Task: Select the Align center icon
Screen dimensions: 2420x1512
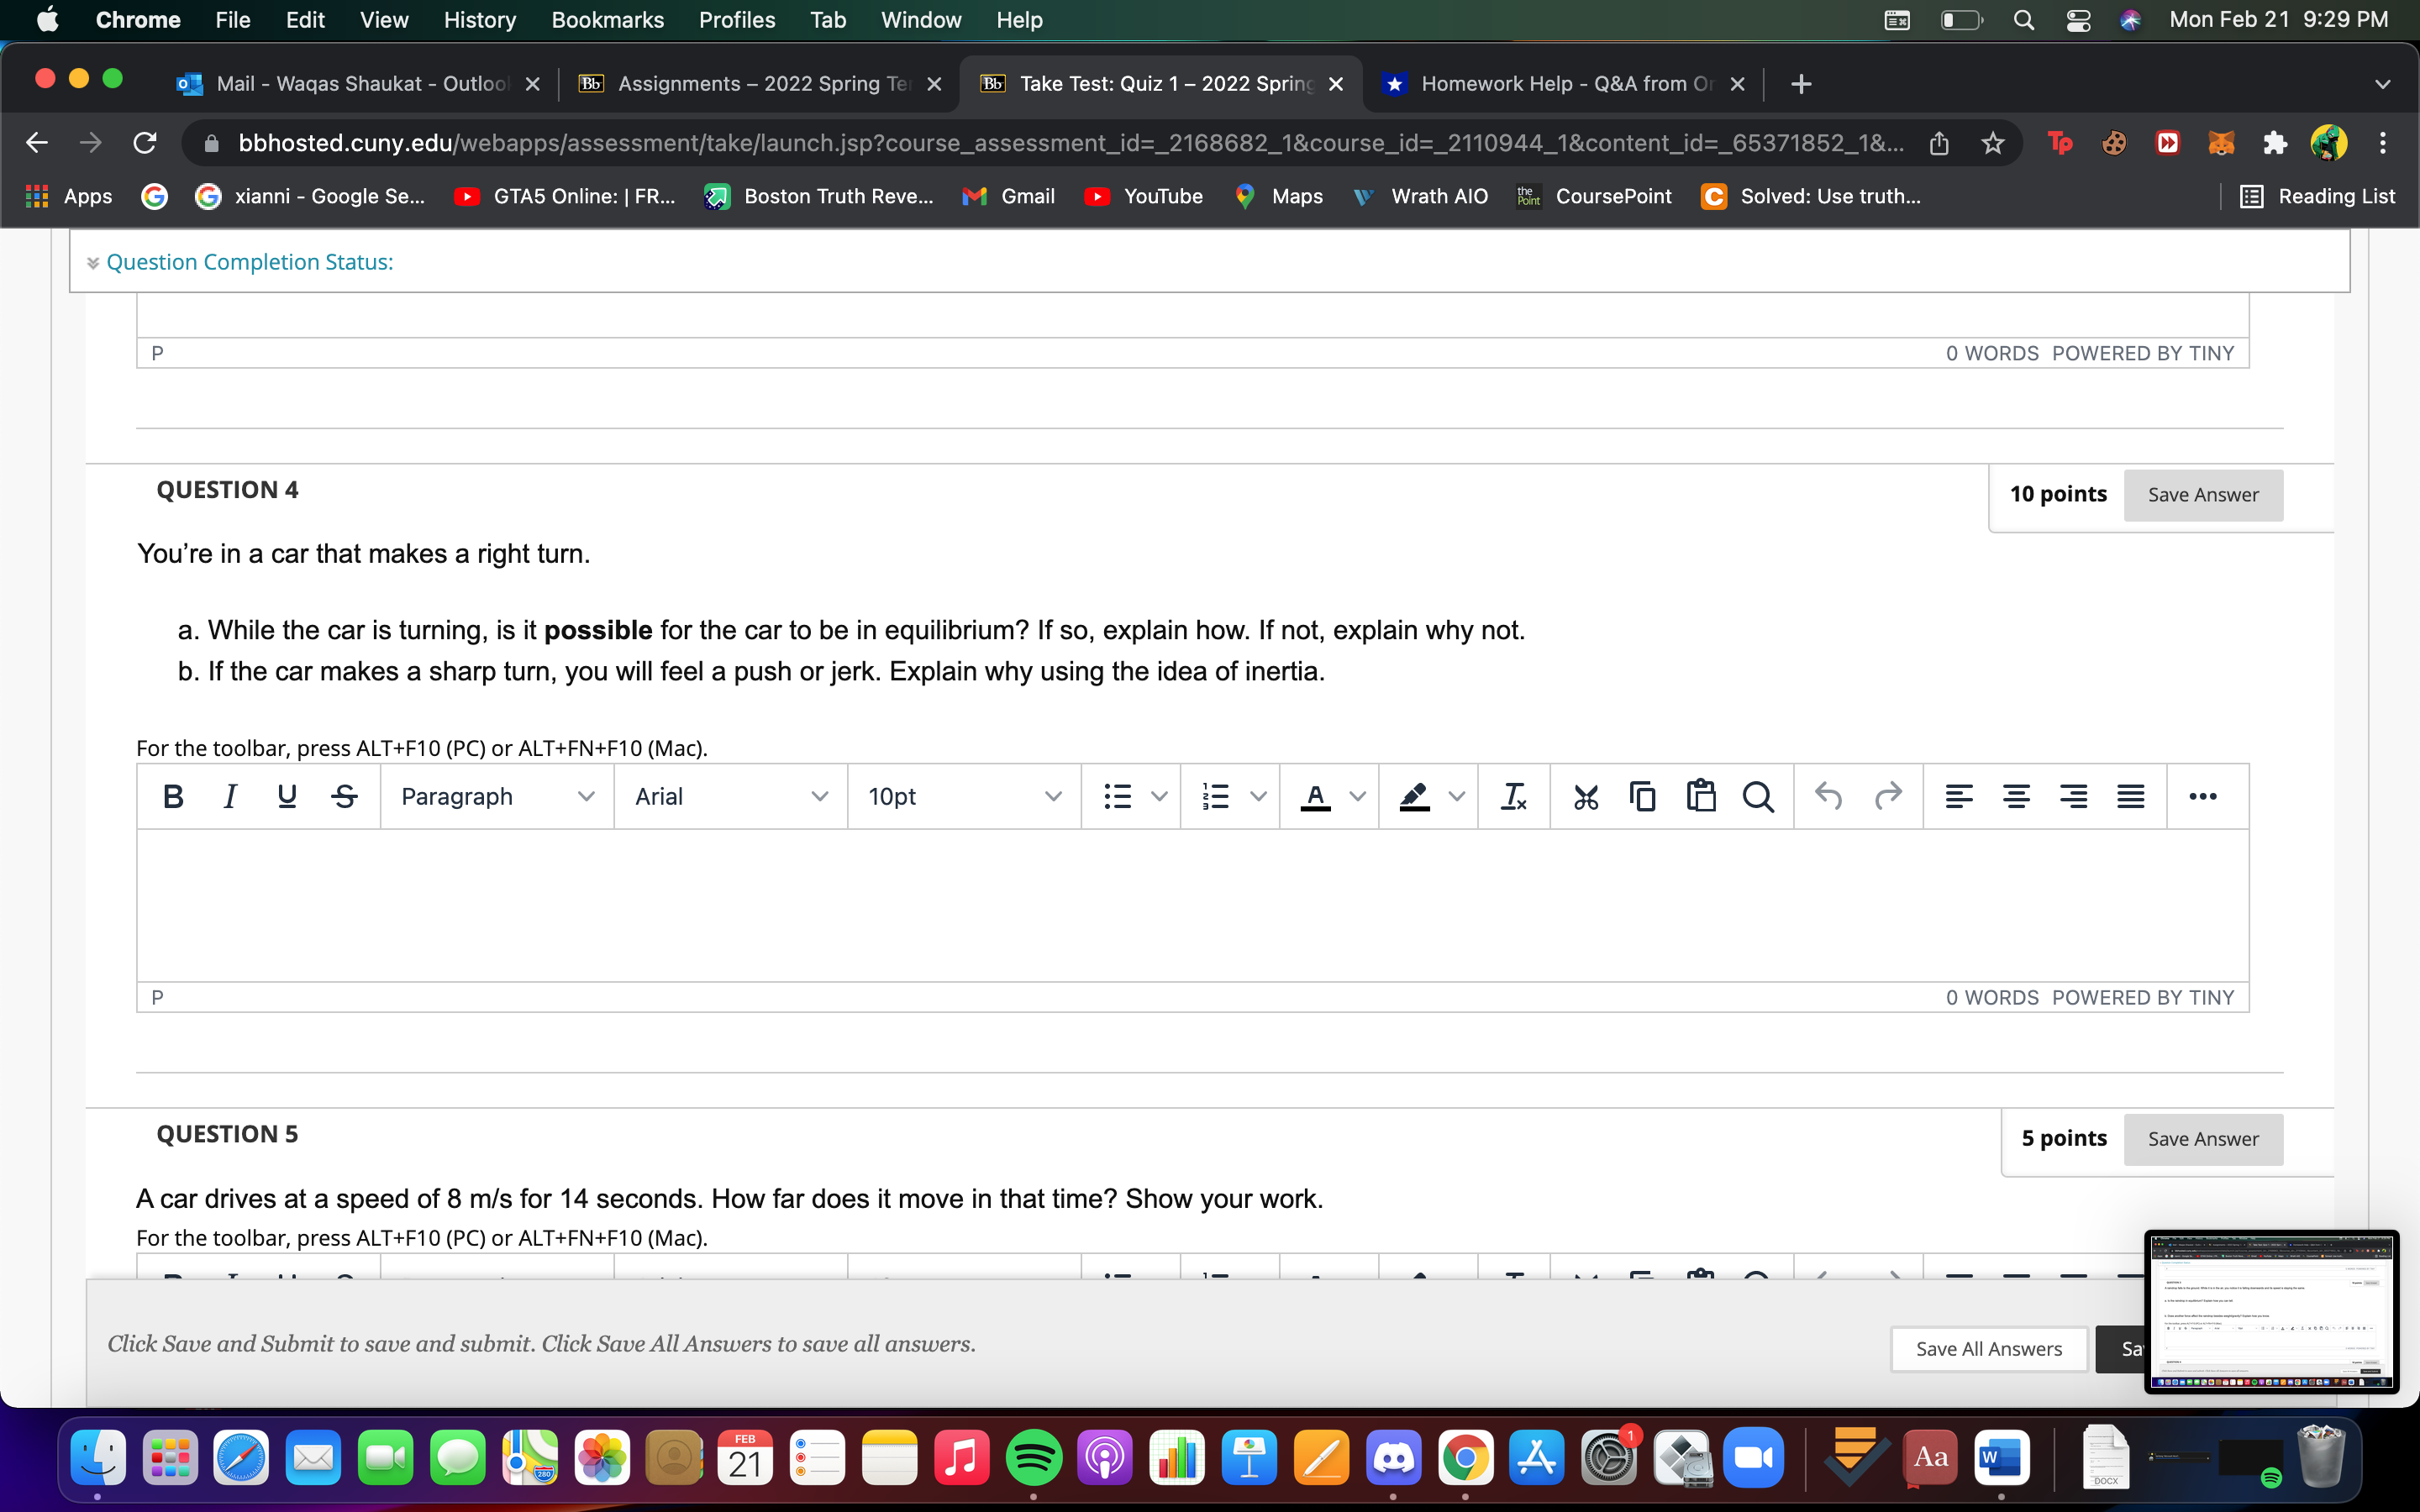Action: coord(2016,796)
